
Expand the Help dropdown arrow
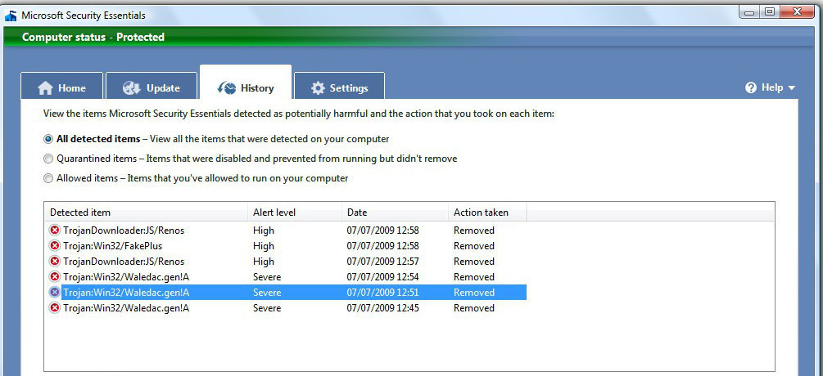(791, 88)
